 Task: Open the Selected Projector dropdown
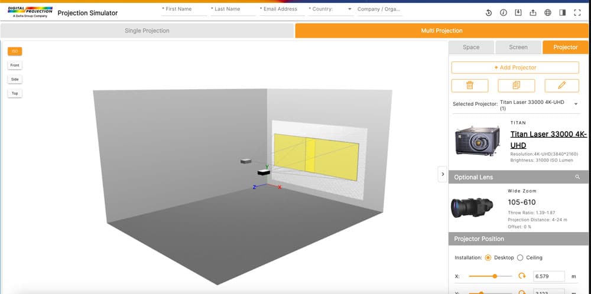(575, 104)
